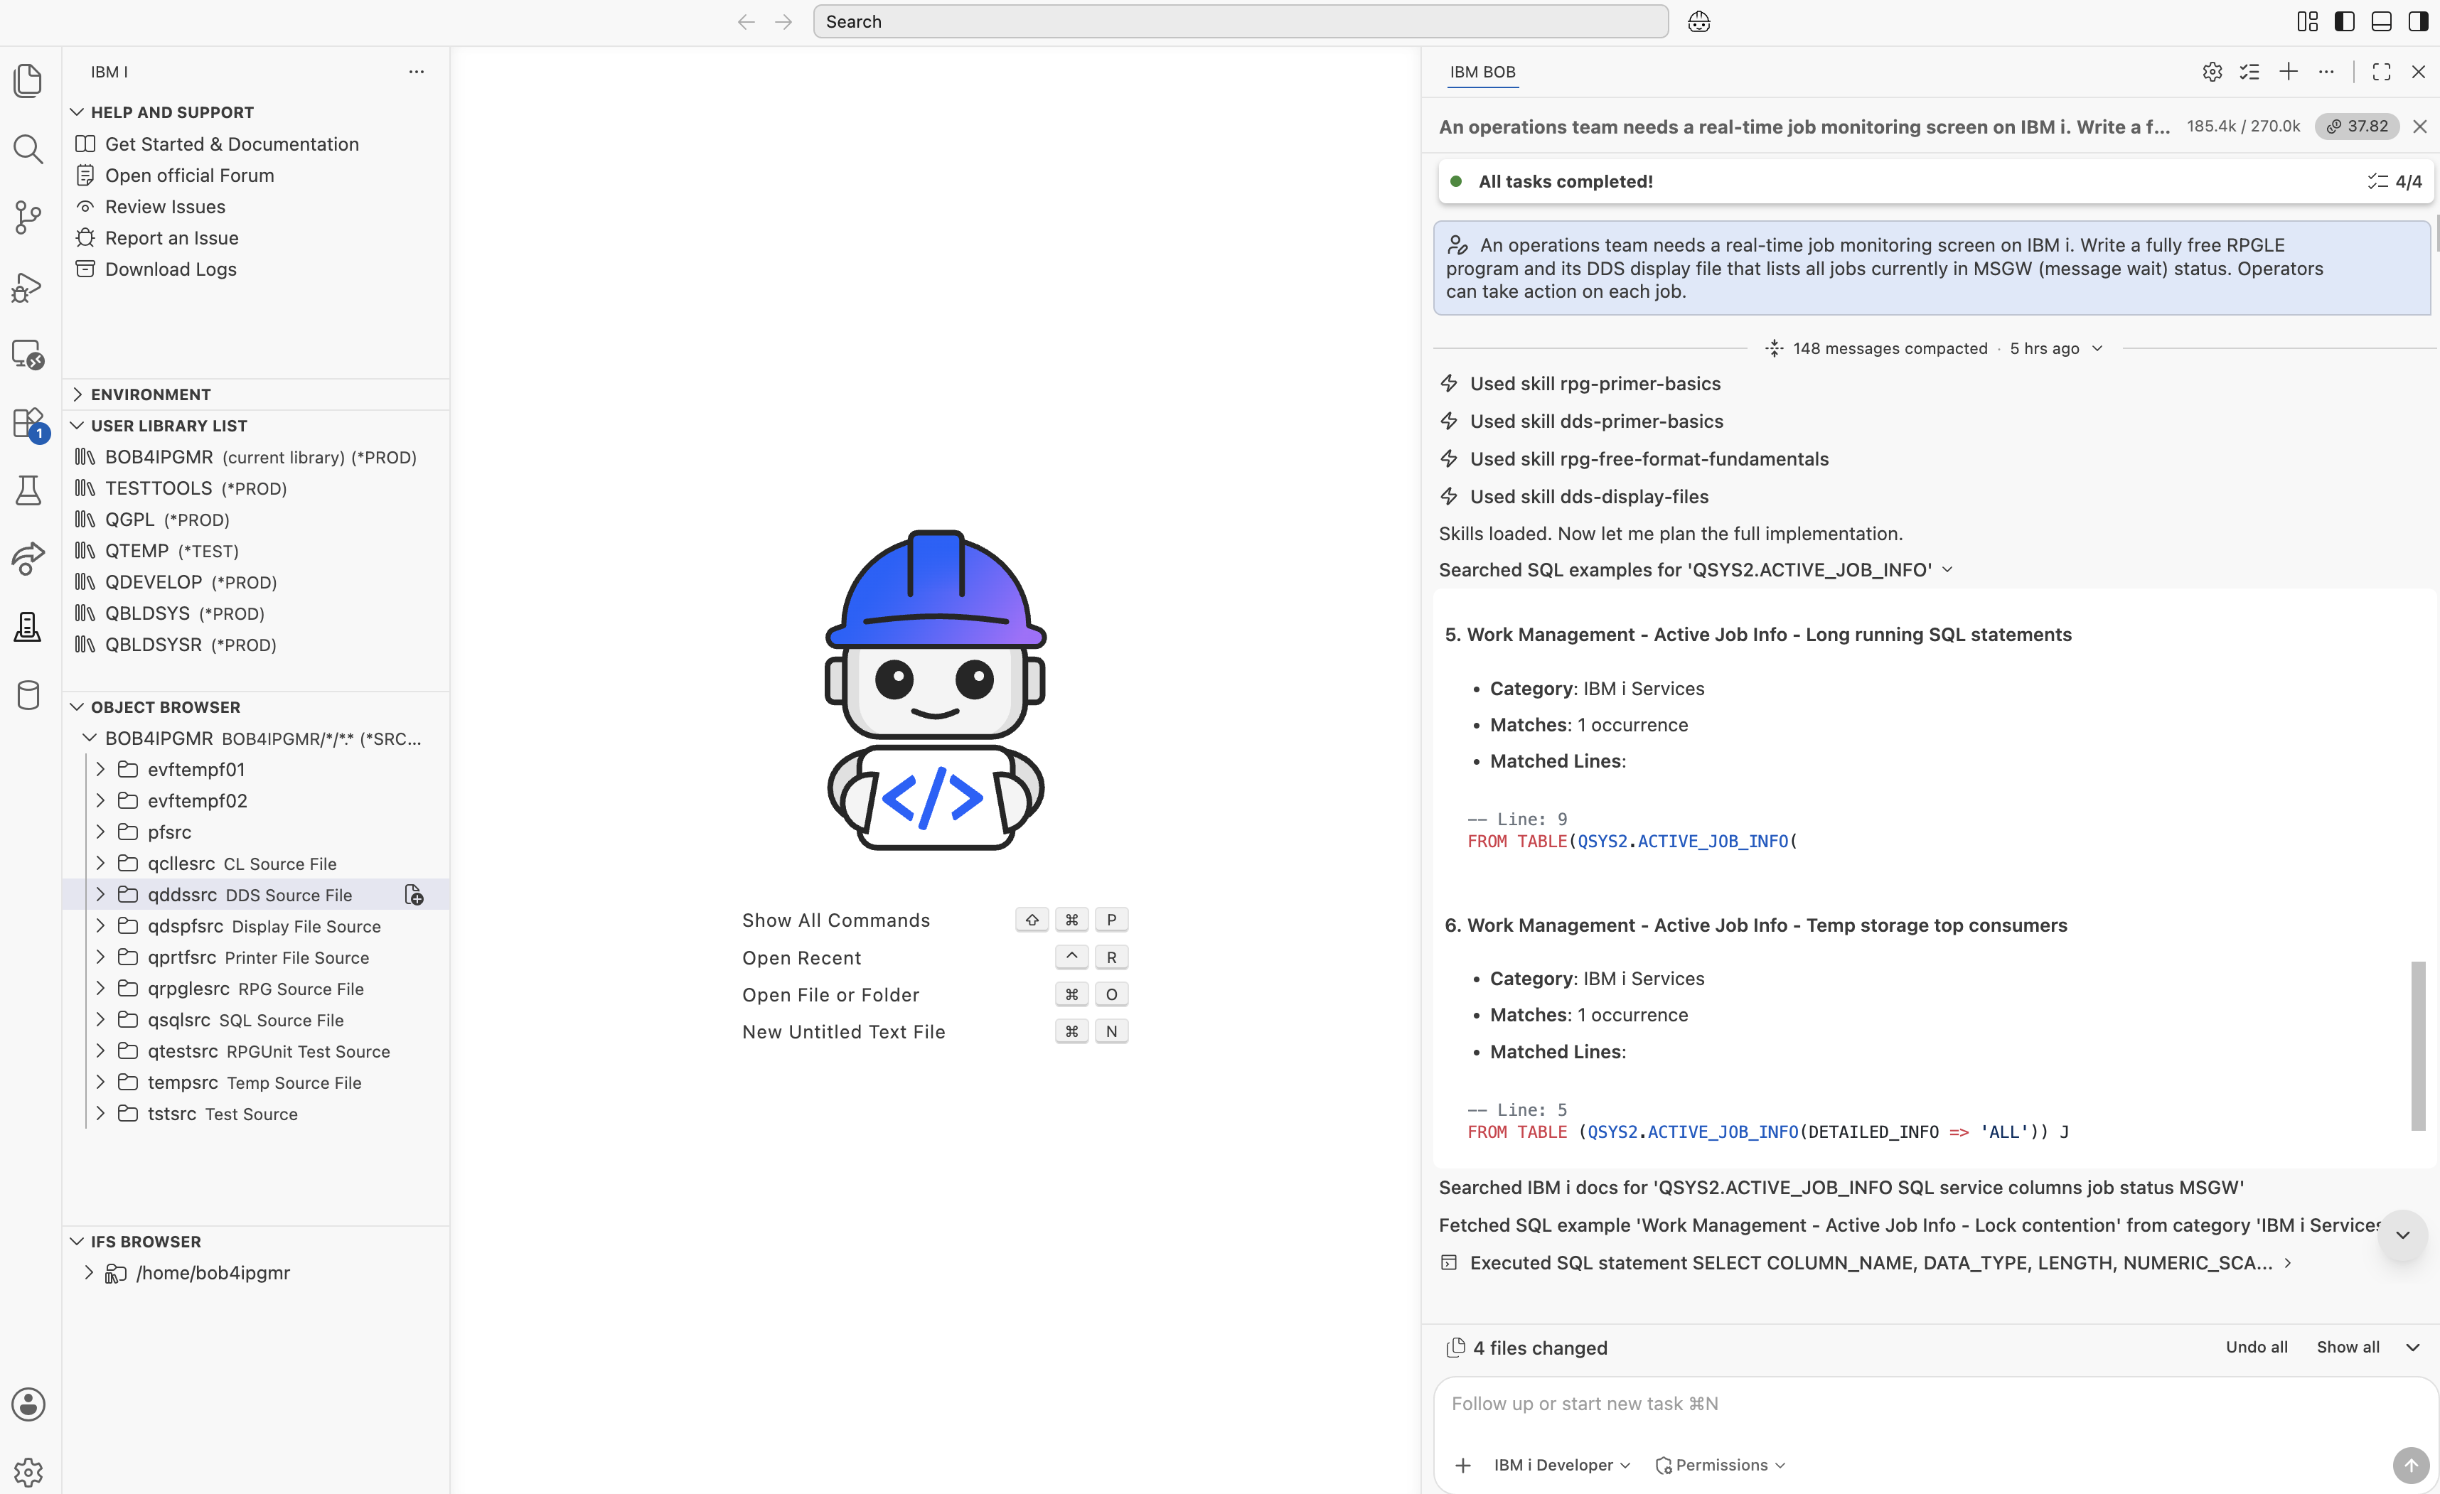The width and height of the screenshot is (2440, 1494).
Task: Open the Accounts menu icon
Action: coord(28,1404)
